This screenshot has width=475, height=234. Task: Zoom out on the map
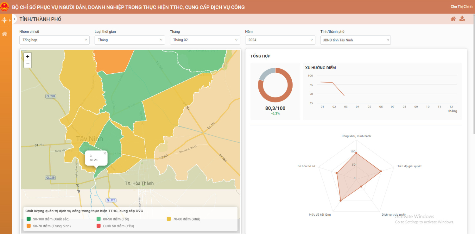pos(28,64)
